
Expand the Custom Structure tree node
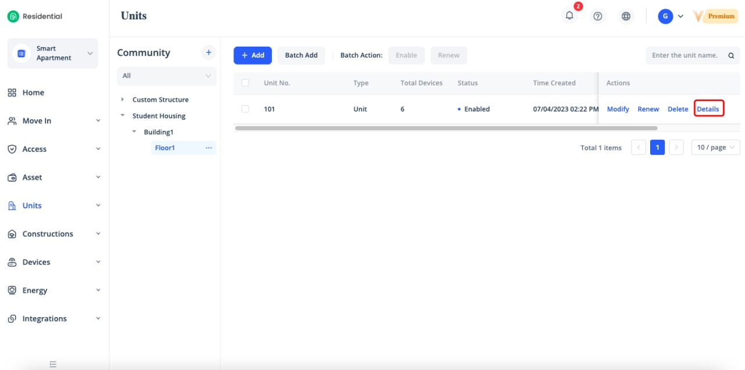tap(122, 99)
